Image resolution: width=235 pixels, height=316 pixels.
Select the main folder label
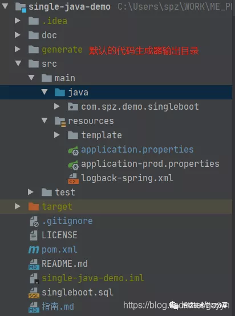point(65,78)
